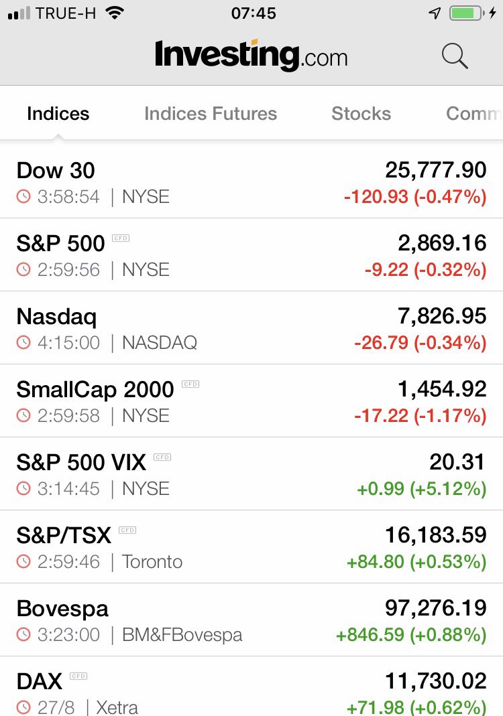Tap the clock icon in the Nasdaq row

point(23,342)
